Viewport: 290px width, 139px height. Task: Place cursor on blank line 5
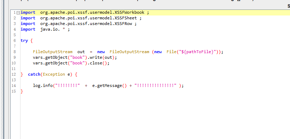pos(148,35)
